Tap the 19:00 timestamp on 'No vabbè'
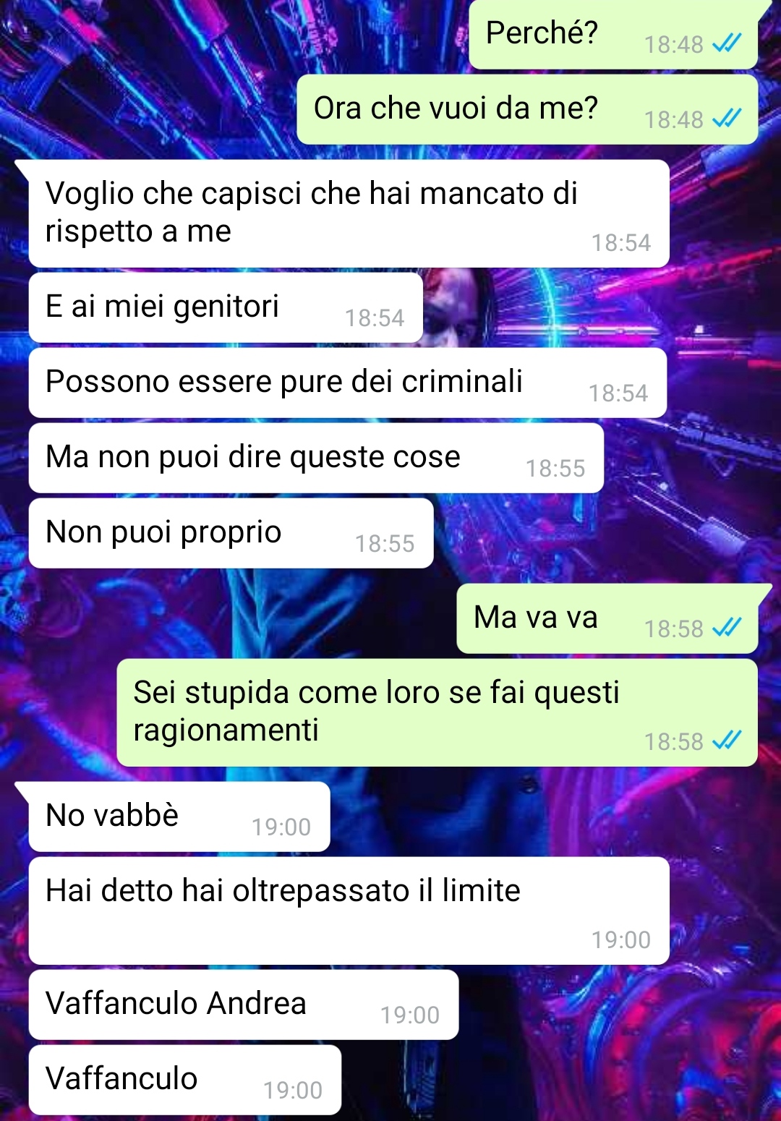Screen dimensions: 781x1121 pyautogui.click(x=281, y=827)
